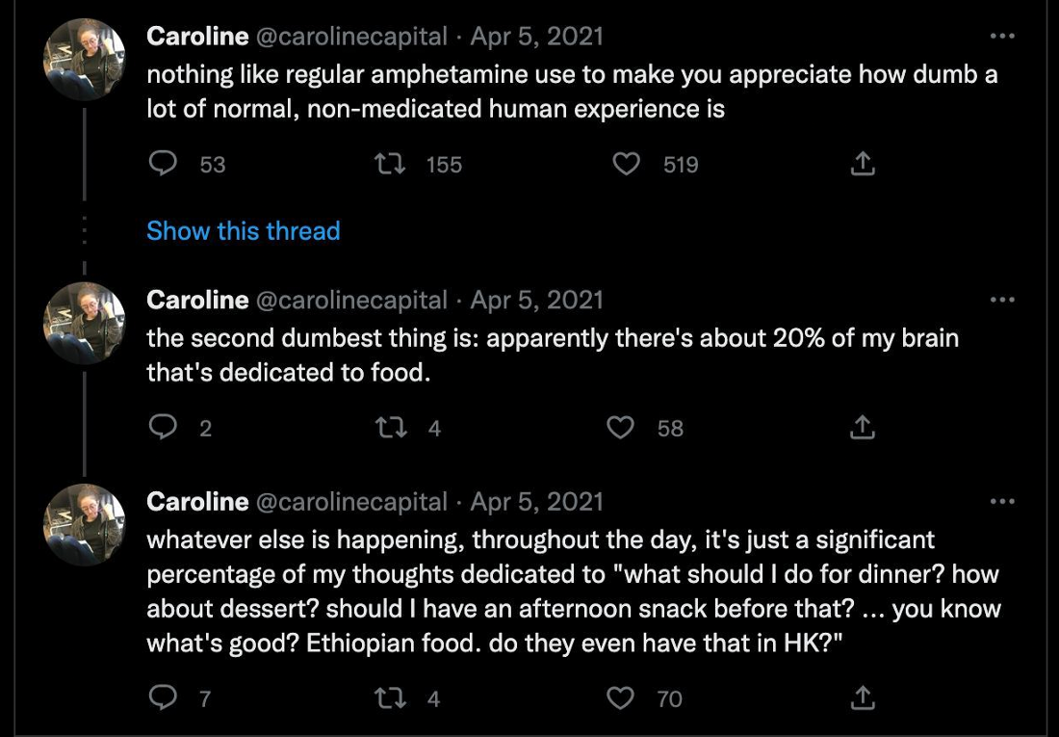Click Caroline's avatar on the second tweet
Screen dimensions: 1059x737
(x=85, y=322)
